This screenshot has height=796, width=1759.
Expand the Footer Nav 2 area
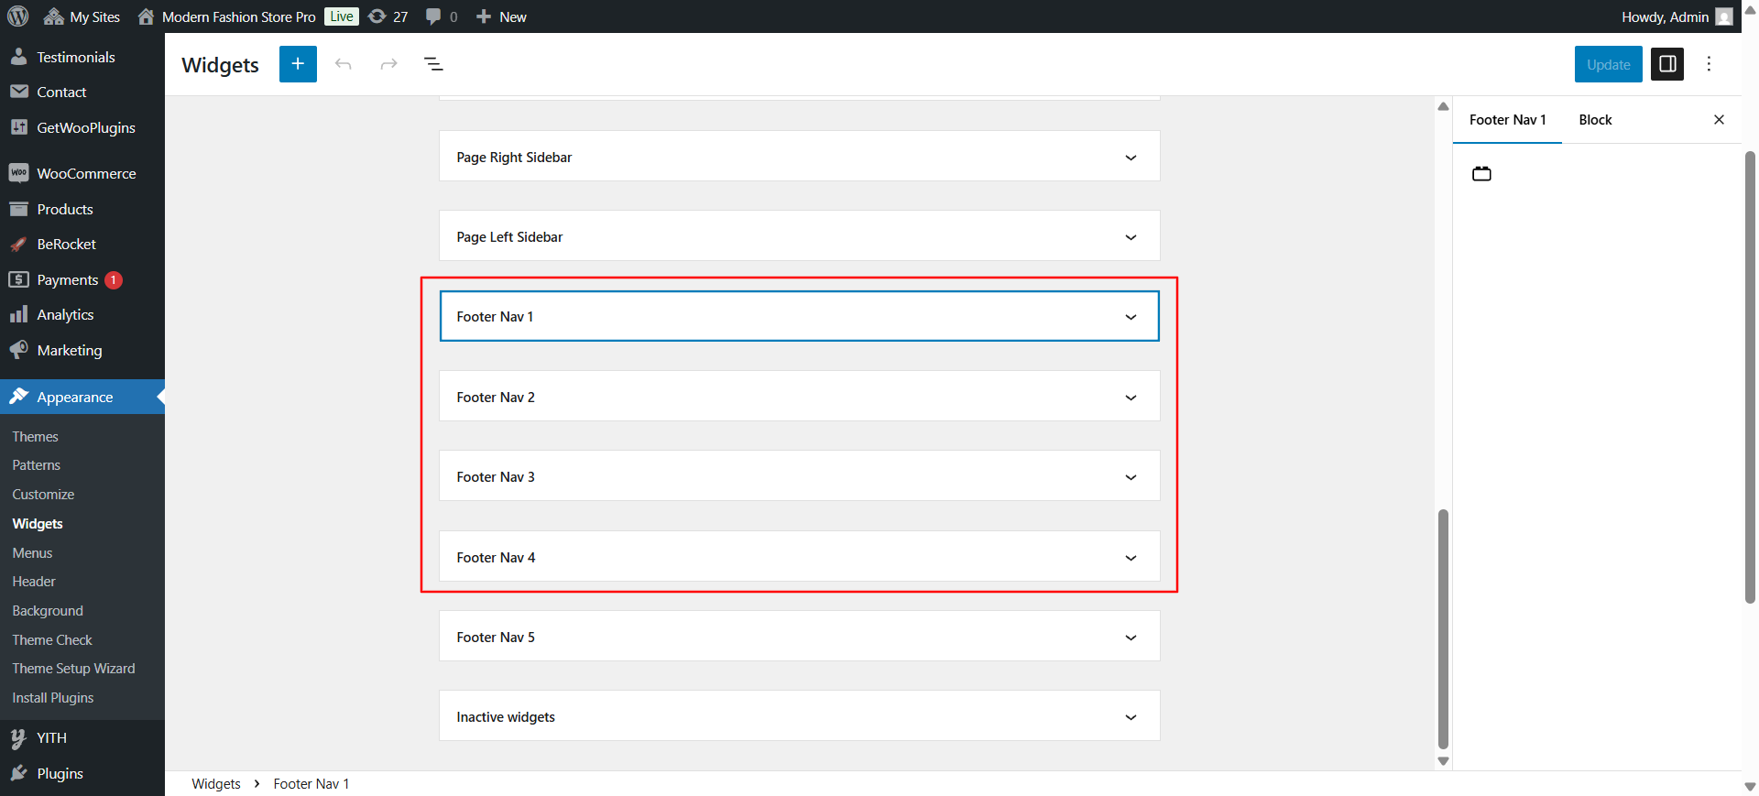[799, 397]
